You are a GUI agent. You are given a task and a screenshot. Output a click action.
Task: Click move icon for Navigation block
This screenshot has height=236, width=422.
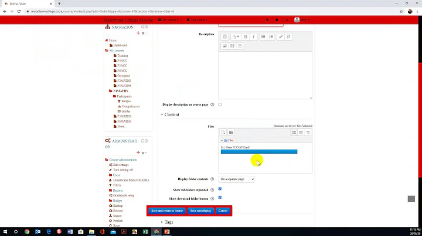[138, 33]
